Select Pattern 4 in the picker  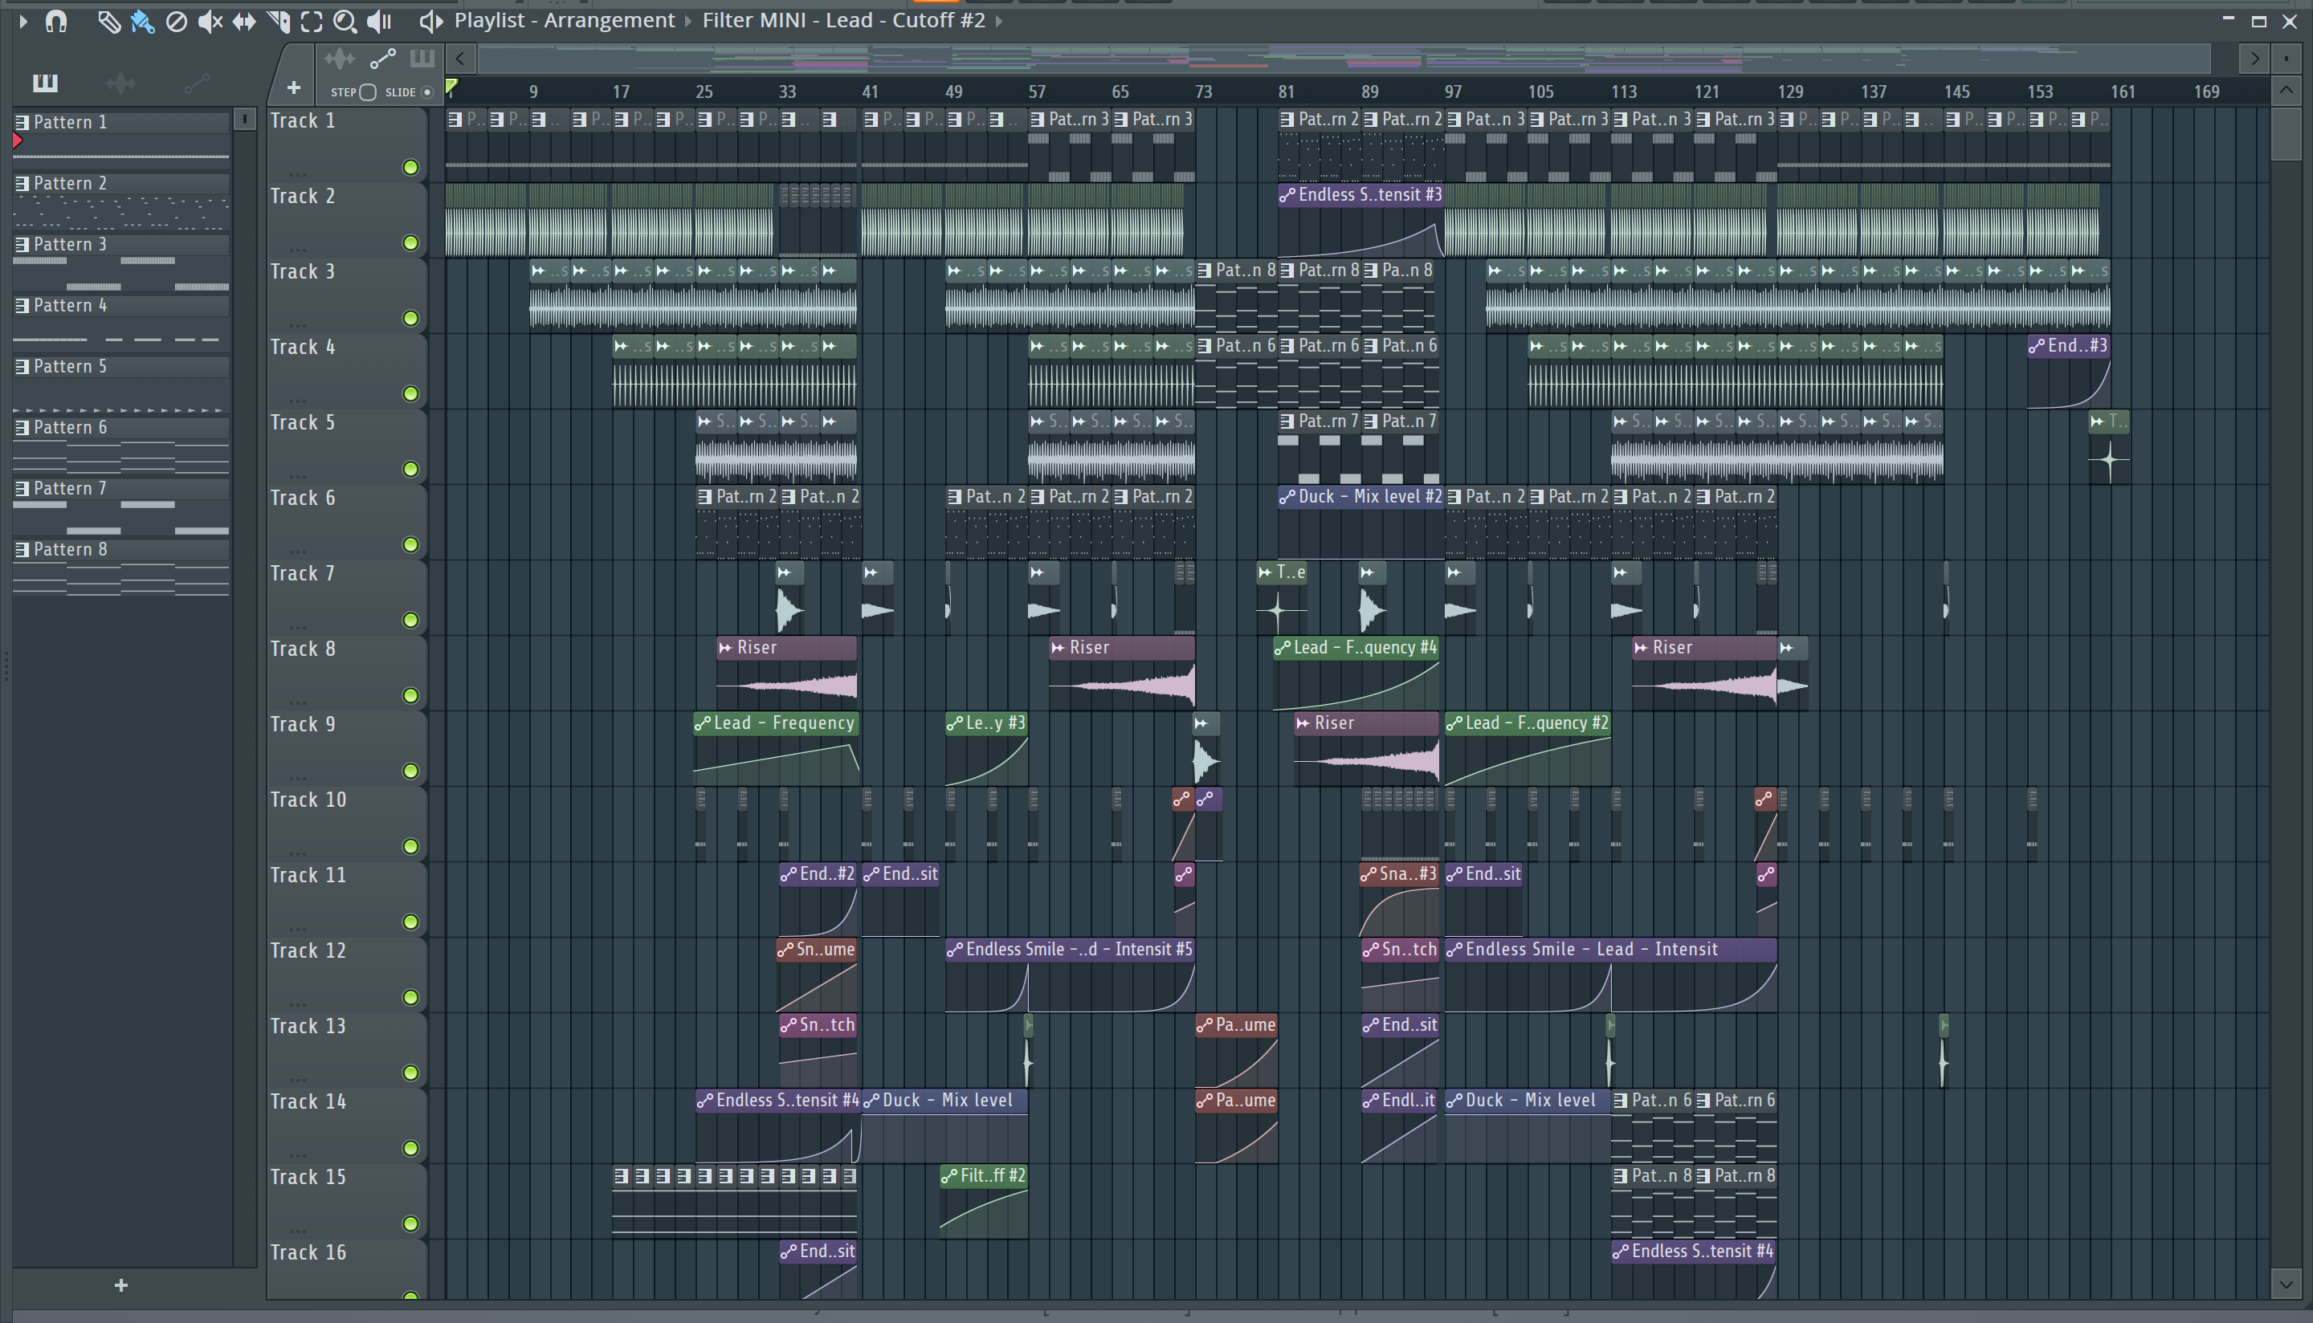(x=121, y=305)
